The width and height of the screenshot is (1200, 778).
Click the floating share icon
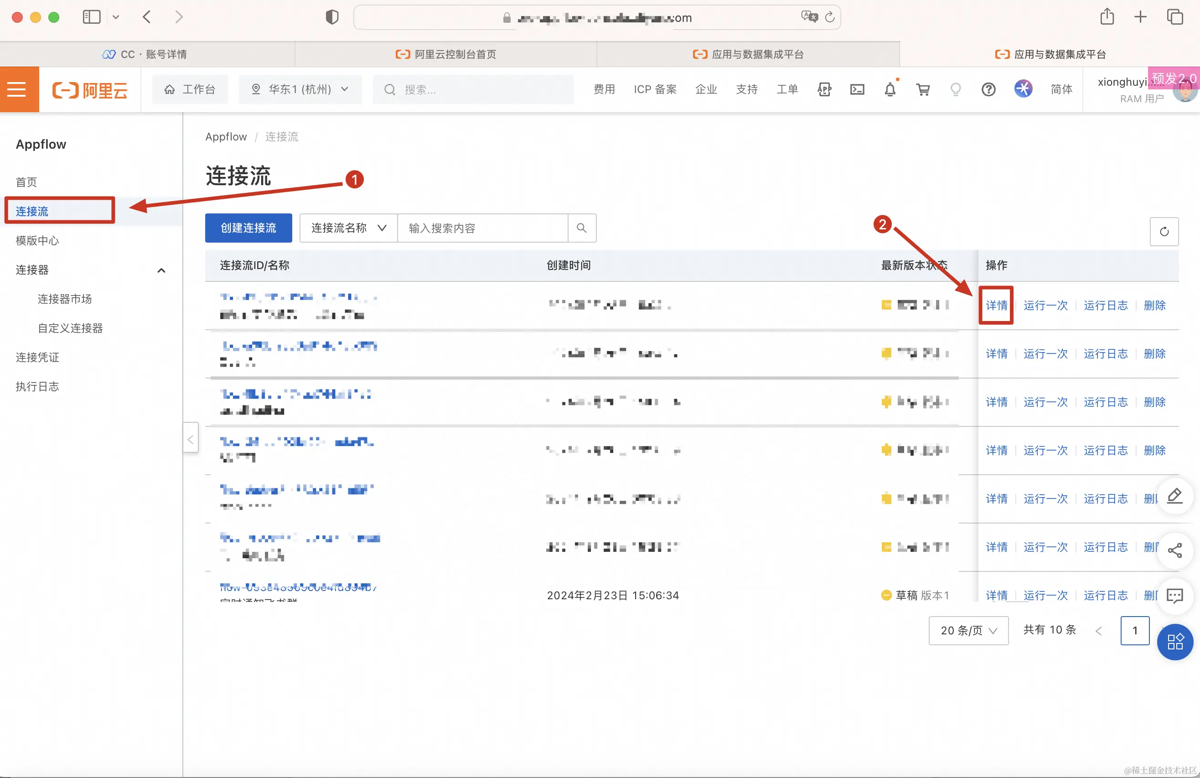pos(1174,550)
